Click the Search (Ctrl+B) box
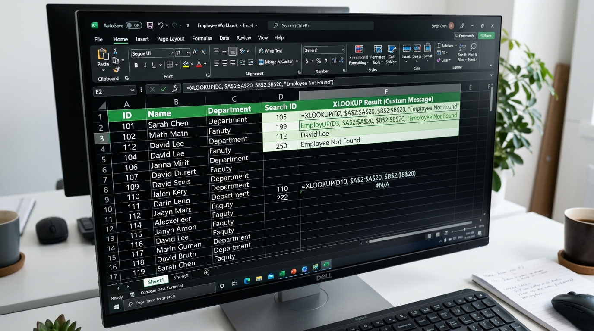Viewport: 594px width, 331px height. point(321,25)
